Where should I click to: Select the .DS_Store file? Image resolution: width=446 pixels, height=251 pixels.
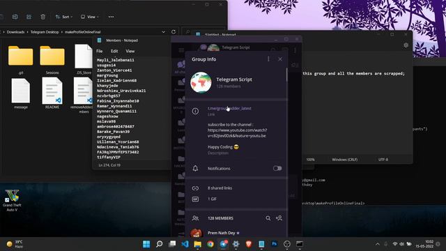click(x=84, y=59)
